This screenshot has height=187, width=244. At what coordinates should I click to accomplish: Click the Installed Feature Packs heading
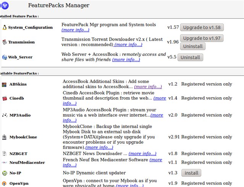19,16
